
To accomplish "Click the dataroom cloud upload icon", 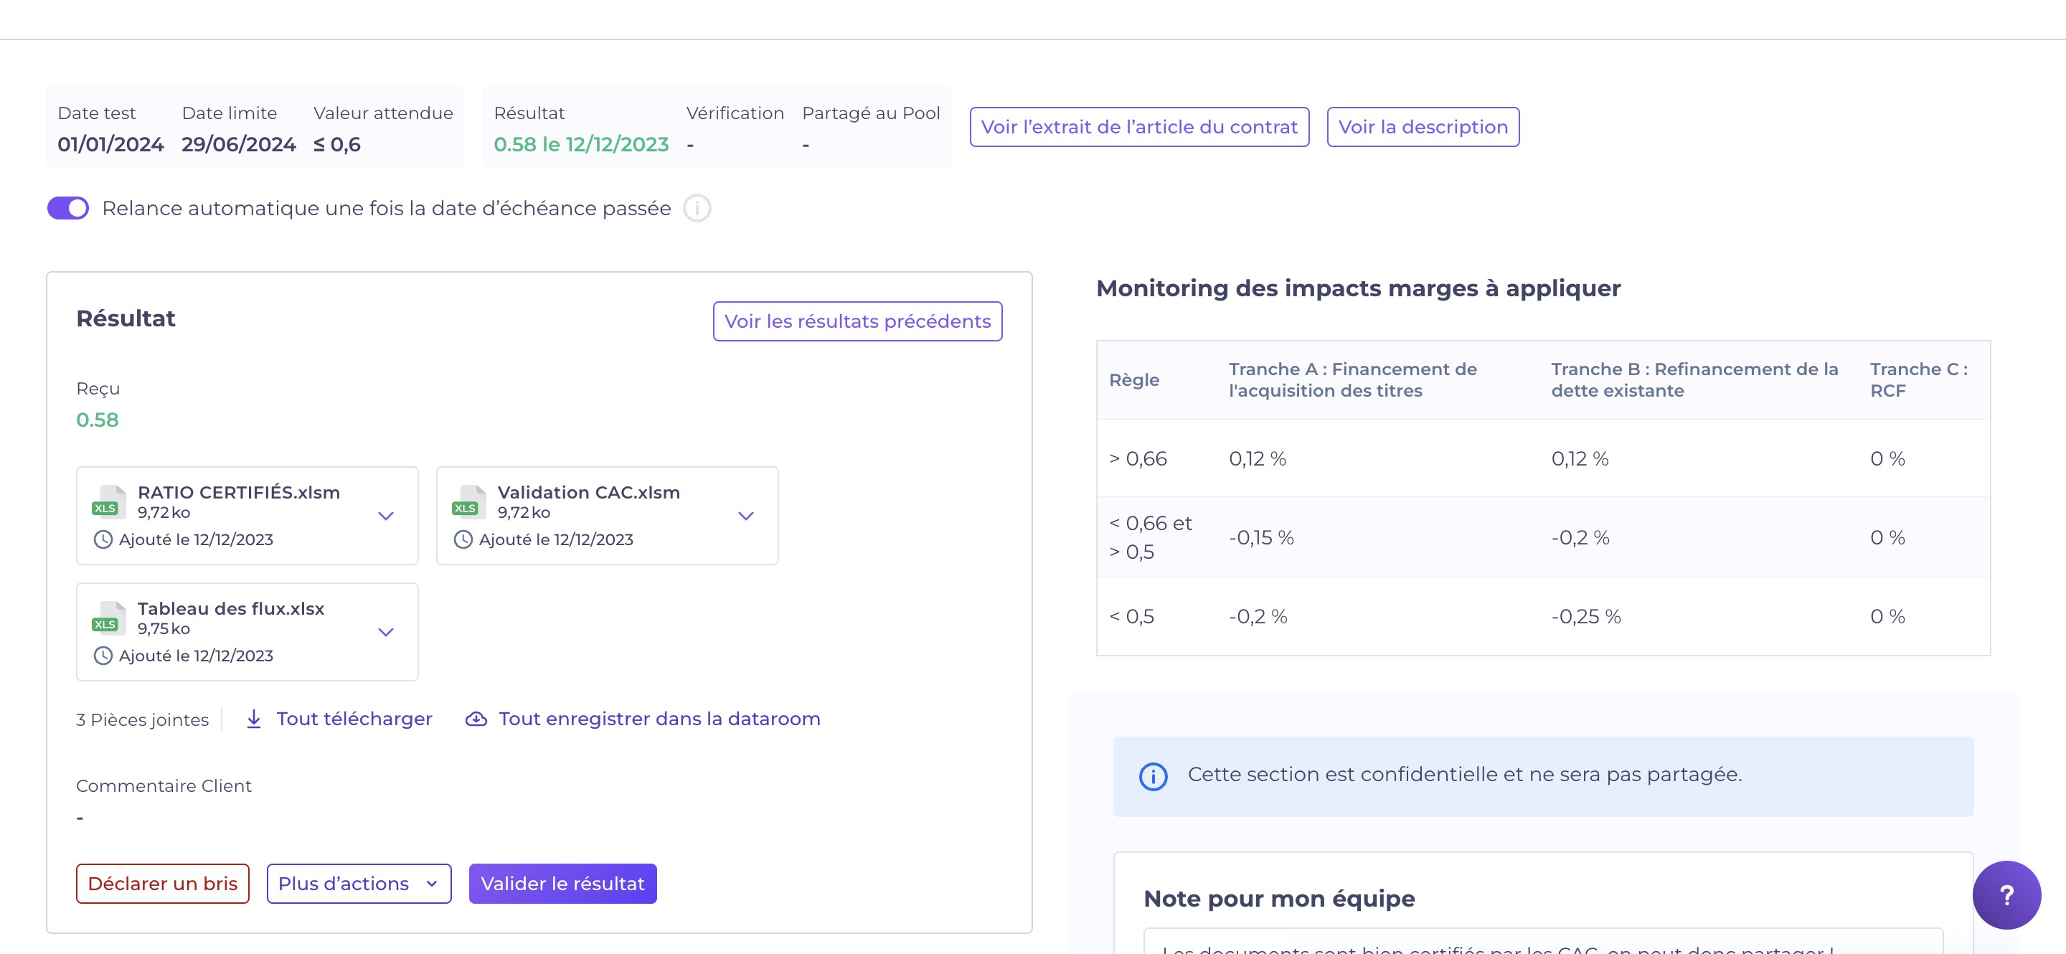I will 476,719.
